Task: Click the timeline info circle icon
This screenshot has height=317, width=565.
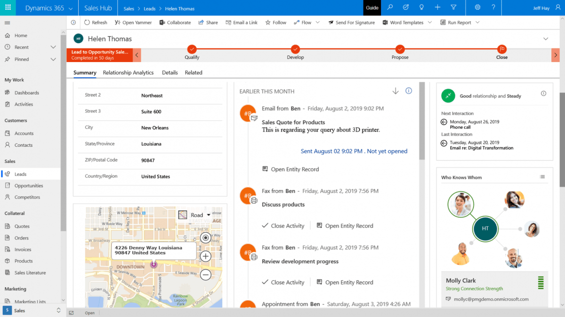Action: 409,91
